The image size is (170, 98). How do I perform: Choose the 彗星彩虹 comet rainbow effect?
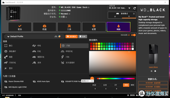coord(38,57)
